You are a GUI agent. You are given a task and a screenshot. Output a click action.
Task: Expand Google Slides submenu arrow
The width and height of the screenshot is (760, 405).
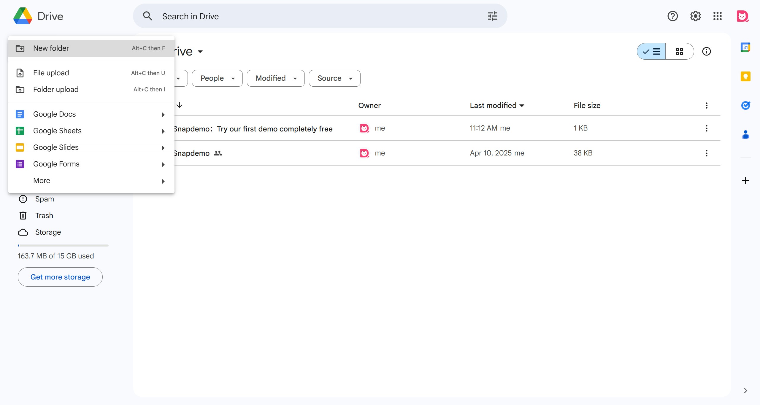pos(163,147)
